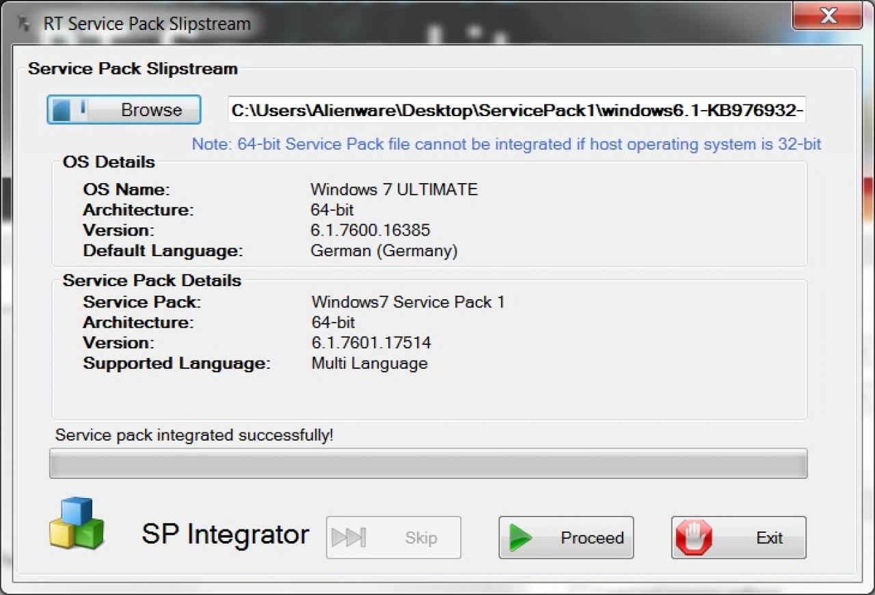The width and height of the screenshot is (875, 595).
Task: Click the "Windows 7 ULTIMATE" OS name value
Action: click(x=394, y=189)
